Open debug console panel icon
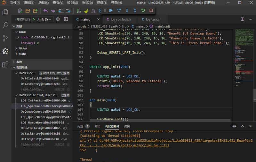Viewport: 256px width, 162px height. pyautogui.click(x=66, y=19)
